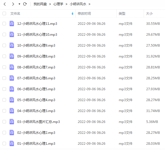This screenshot has height=151, width=165.
Task: Sort by 修改时间 column header
Action: (84, 14)
